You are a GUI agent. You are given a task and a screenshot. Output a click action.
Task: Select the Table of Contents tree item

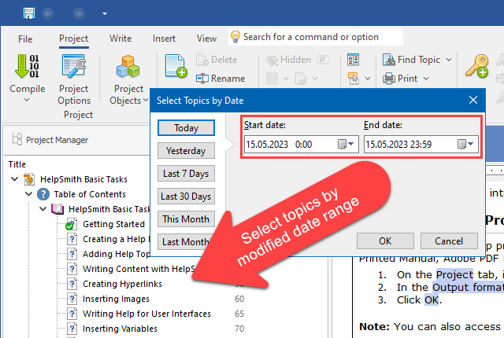coord(90,194)
